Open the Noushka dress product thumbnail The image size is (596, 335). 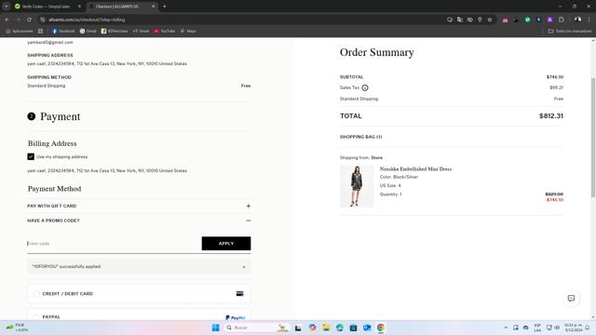(x=357, y=186)
